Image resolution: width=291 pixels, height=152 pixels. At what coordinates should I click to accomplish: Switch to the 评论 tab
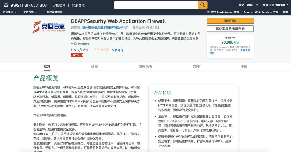[244, 66]
